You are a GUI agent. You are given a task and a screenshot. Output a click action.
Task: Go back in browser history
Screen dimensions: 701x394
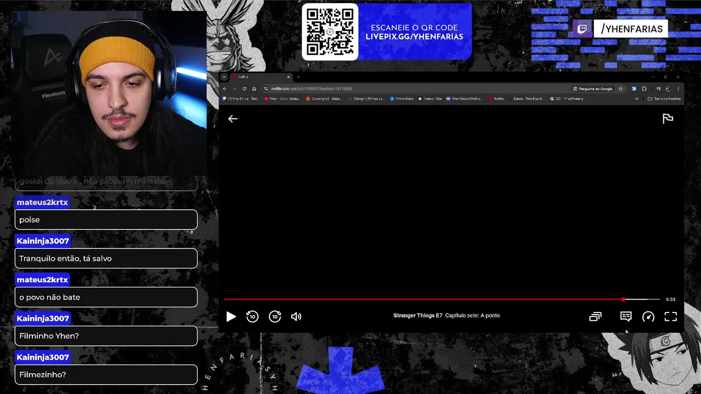click(x=225, y=89)
